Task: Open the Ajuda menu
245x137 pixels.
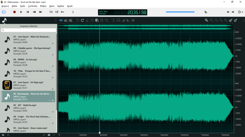Action: [x=70, y=6]
